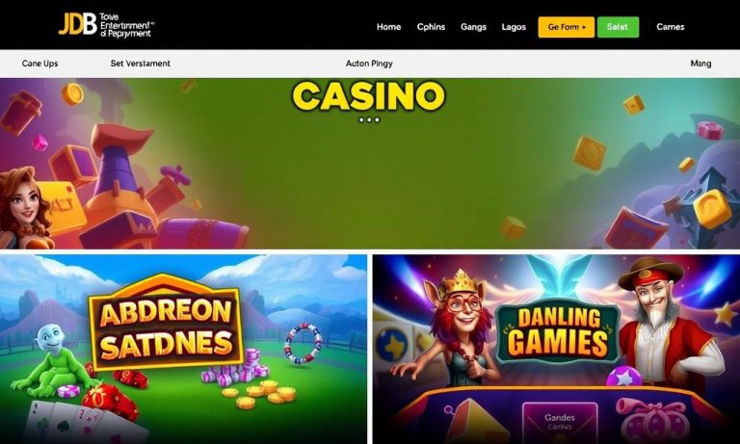The width and height of the screenshot is (740, 444).
Task: Click the CASINO banner title
Action: click(369, 96)
